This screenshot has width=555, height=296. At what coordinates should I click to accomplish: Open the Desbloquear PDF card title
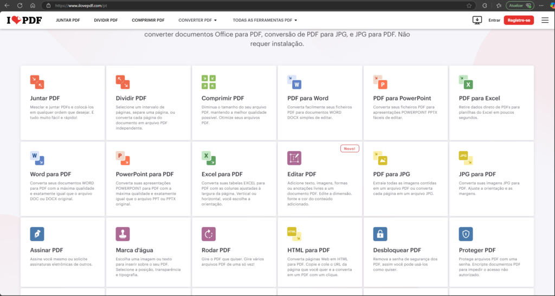point(397,250)
